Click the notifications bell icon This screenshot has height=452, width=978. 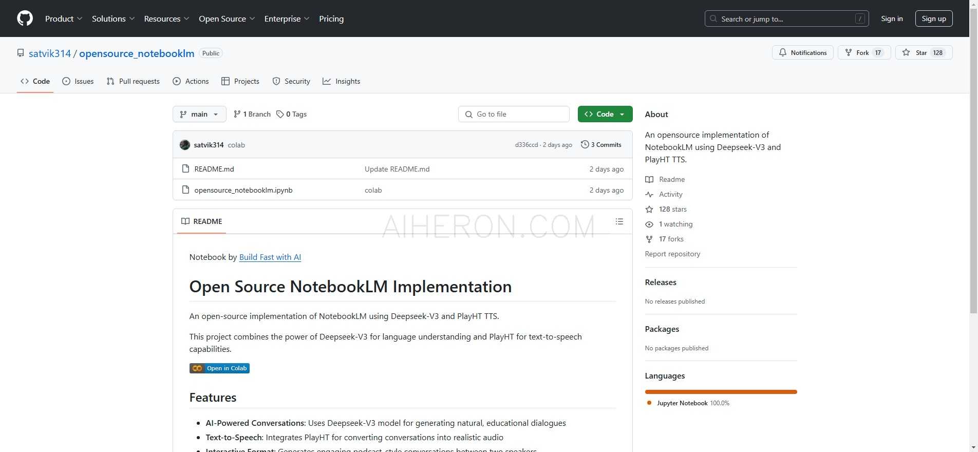pyautogui.click(x=782, y=52)
